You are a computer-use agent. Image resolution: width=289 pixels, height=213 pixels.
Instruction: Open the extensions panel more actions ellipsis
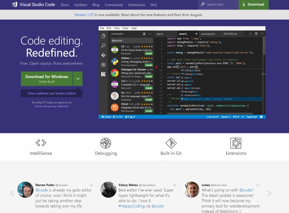click(150, 34)
